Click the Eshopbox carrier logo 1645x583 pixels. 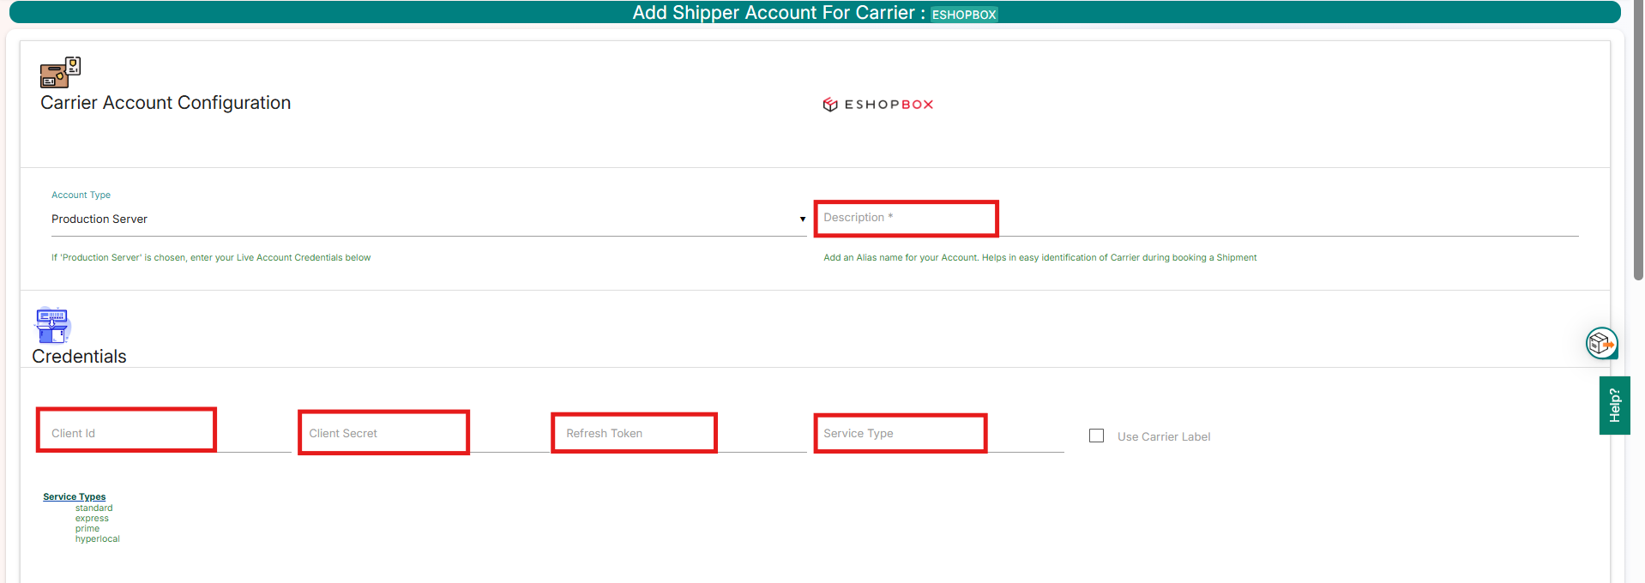coord(877,105)
